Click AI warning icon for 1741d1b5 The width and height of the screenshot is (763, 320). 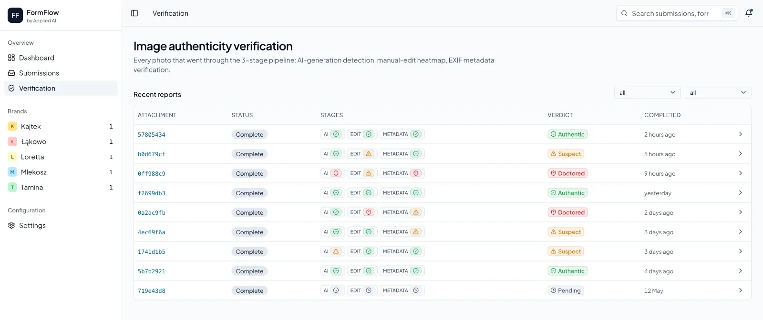click(x=336, y=251)
